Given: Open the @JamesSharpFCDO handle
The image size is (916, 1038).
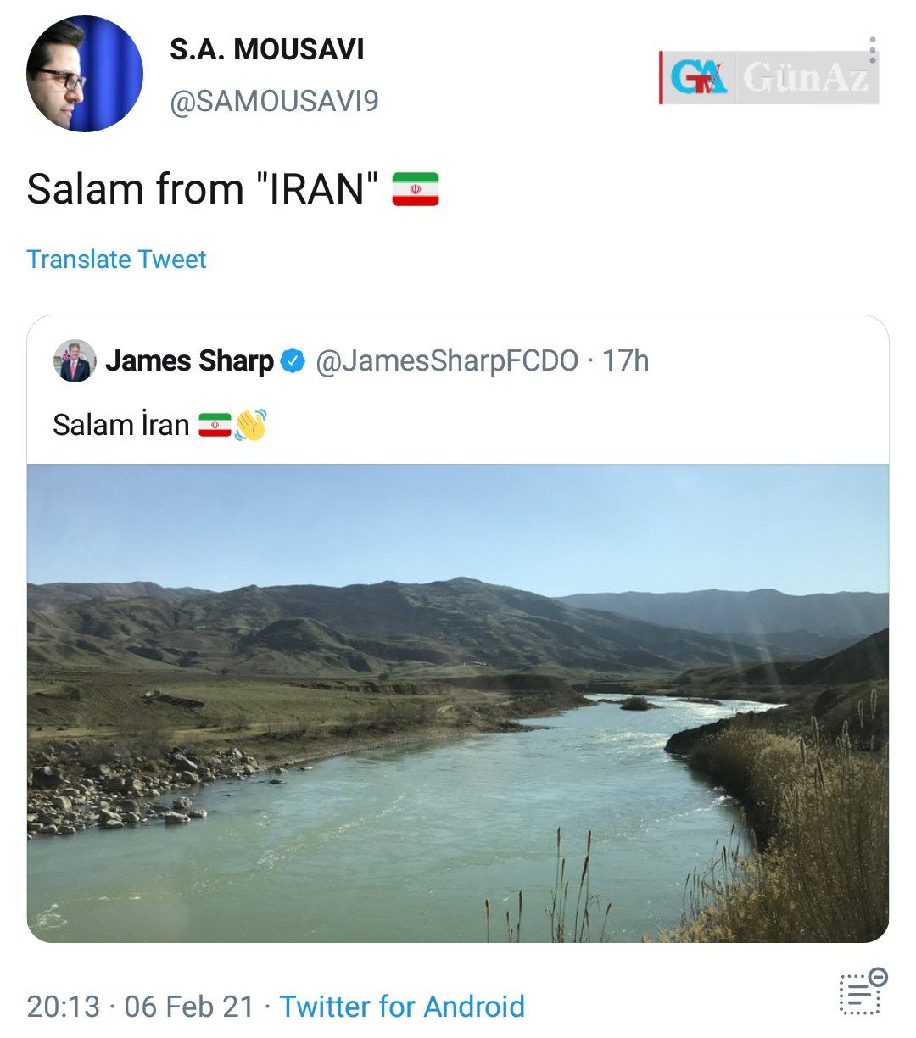Looking at the screenshot, I should coord(447,361).
